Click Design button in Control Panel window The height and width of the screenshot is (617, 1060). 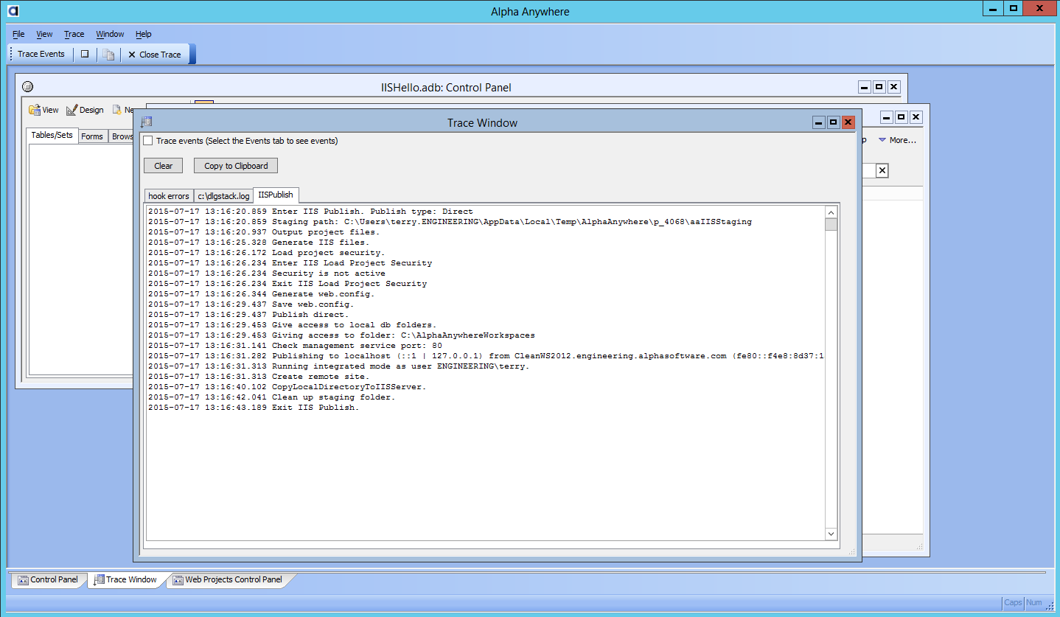tap(85, 110)
